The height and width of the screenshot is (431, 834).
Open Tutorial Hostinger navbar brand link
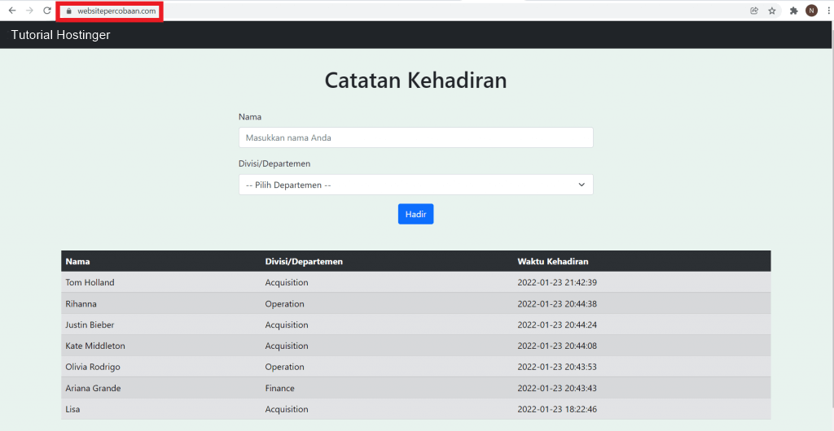(x=60, y=35)
